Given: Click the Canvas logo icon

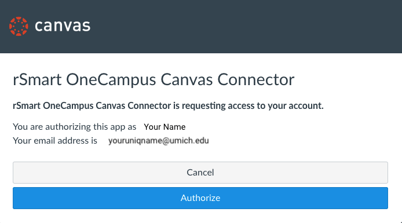Looking at the screenshot, I should pyautogui.click(x=19, y=27).
